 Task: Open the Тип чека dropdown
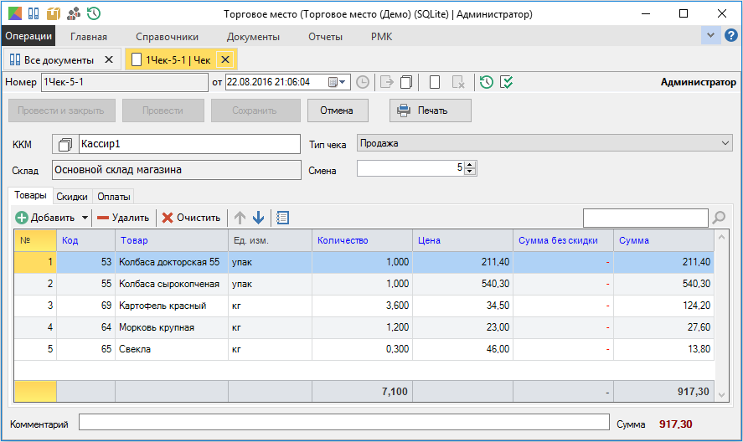point(544,143)
